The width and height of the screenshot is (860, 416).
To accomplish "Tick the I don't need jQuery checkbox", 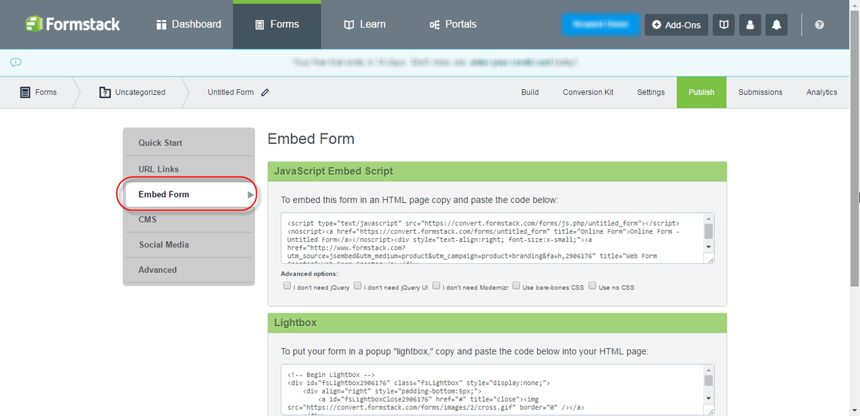I will [287, 286].
